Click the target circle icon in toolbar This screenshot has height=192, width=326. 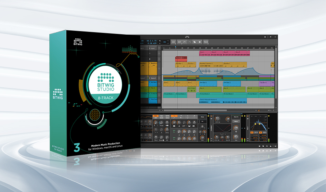[200, 42]
